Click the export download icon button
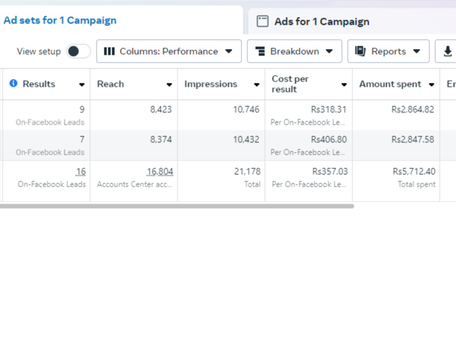456x342 pixels. point(448,52)
